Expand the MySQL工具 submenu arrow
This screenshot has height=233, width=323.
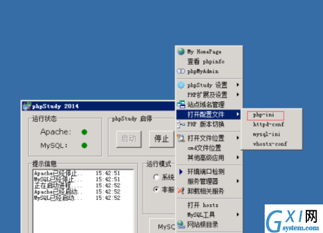point(238,215)
